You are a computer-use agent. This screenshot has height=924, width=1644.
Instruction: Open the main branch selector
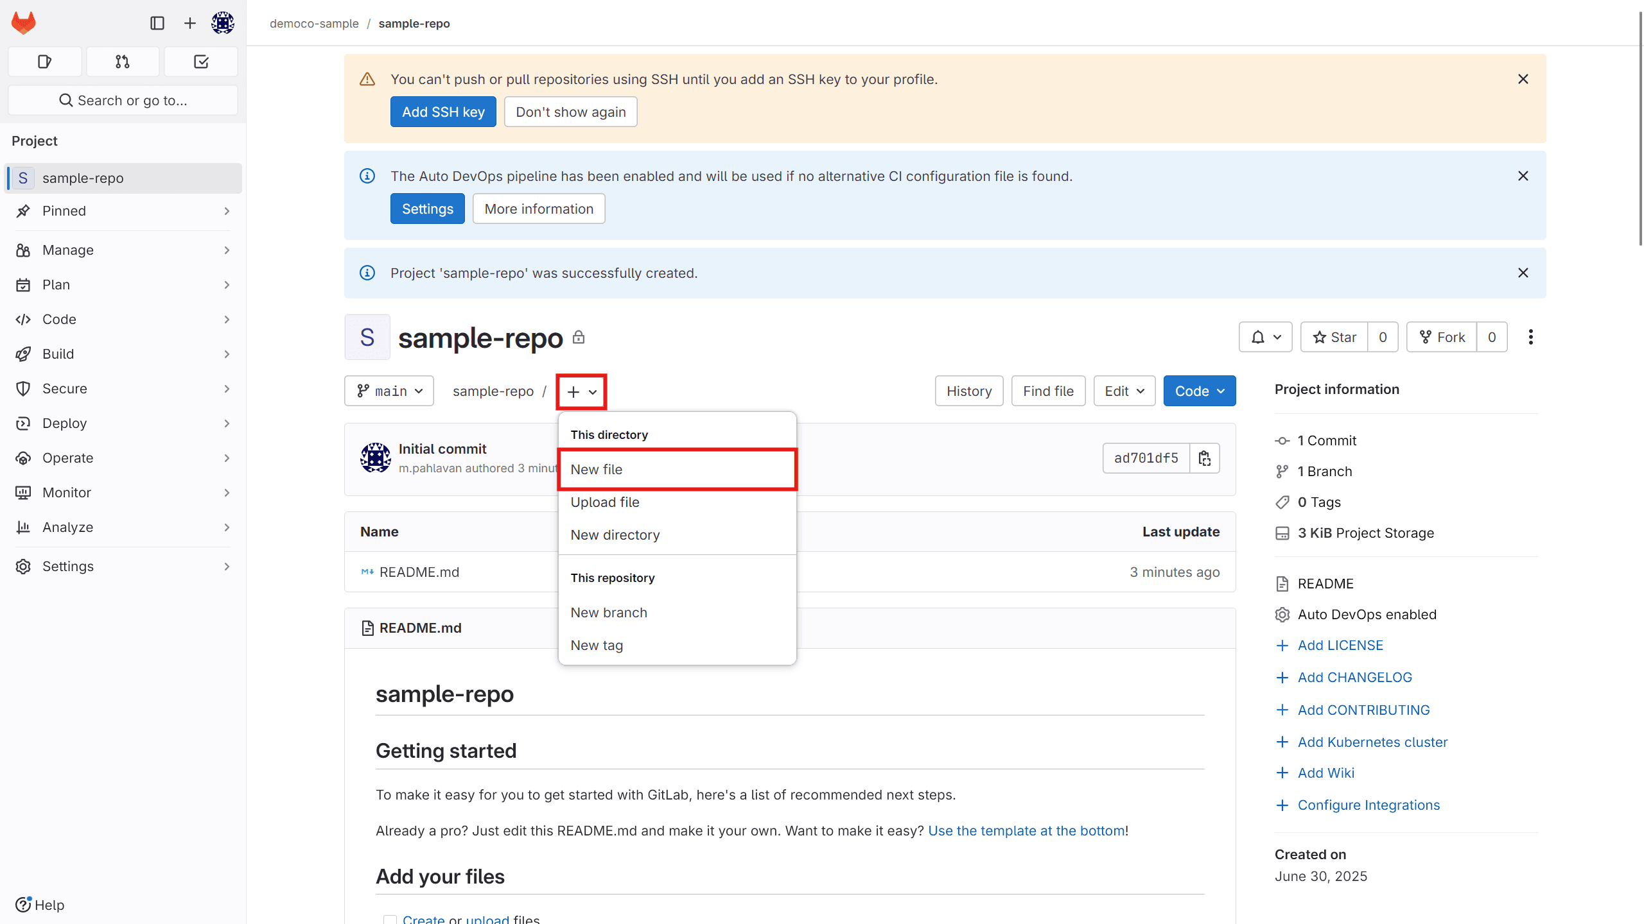point(389,391)
